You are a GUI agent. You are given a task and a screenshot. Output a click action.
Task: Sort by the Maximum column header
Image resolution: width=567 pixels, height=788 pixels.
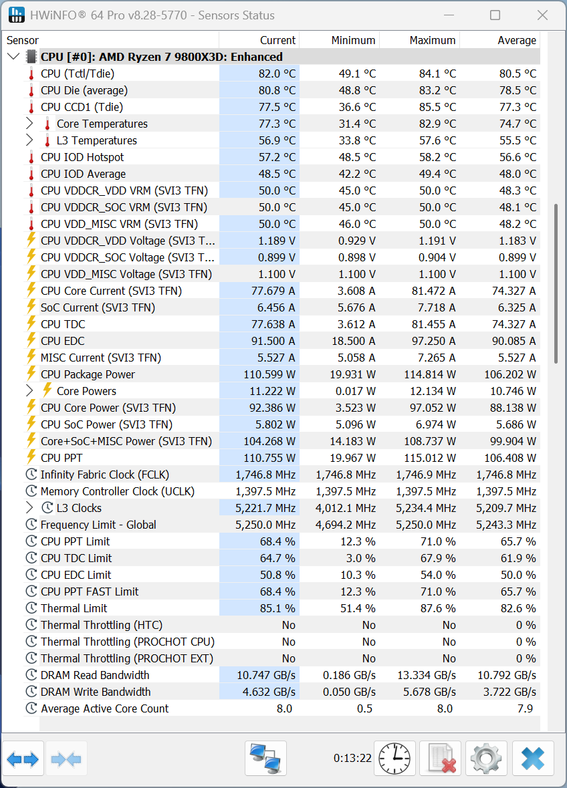point(433,40)
